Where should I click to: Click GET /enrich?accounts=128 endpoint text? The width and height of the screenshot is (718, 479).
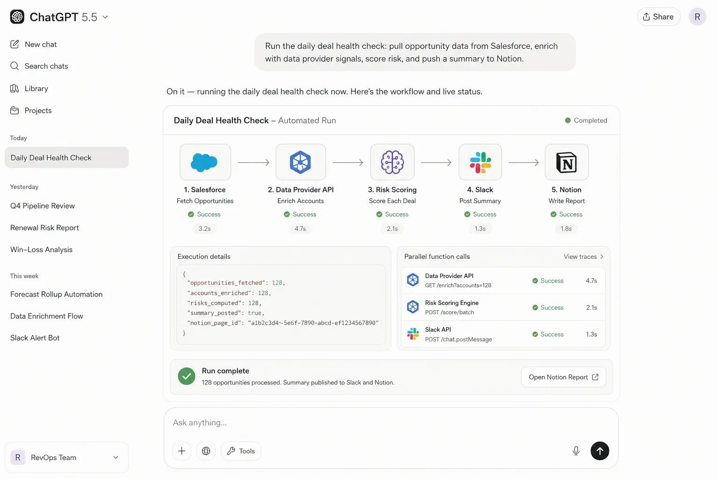[458, 285]
